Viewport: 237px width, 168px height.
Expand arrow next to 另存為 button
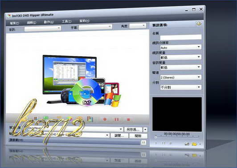pyautogui.click(x=145, y=129)
